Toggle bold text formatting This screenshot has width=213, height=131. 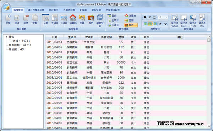tap(145, 17)
